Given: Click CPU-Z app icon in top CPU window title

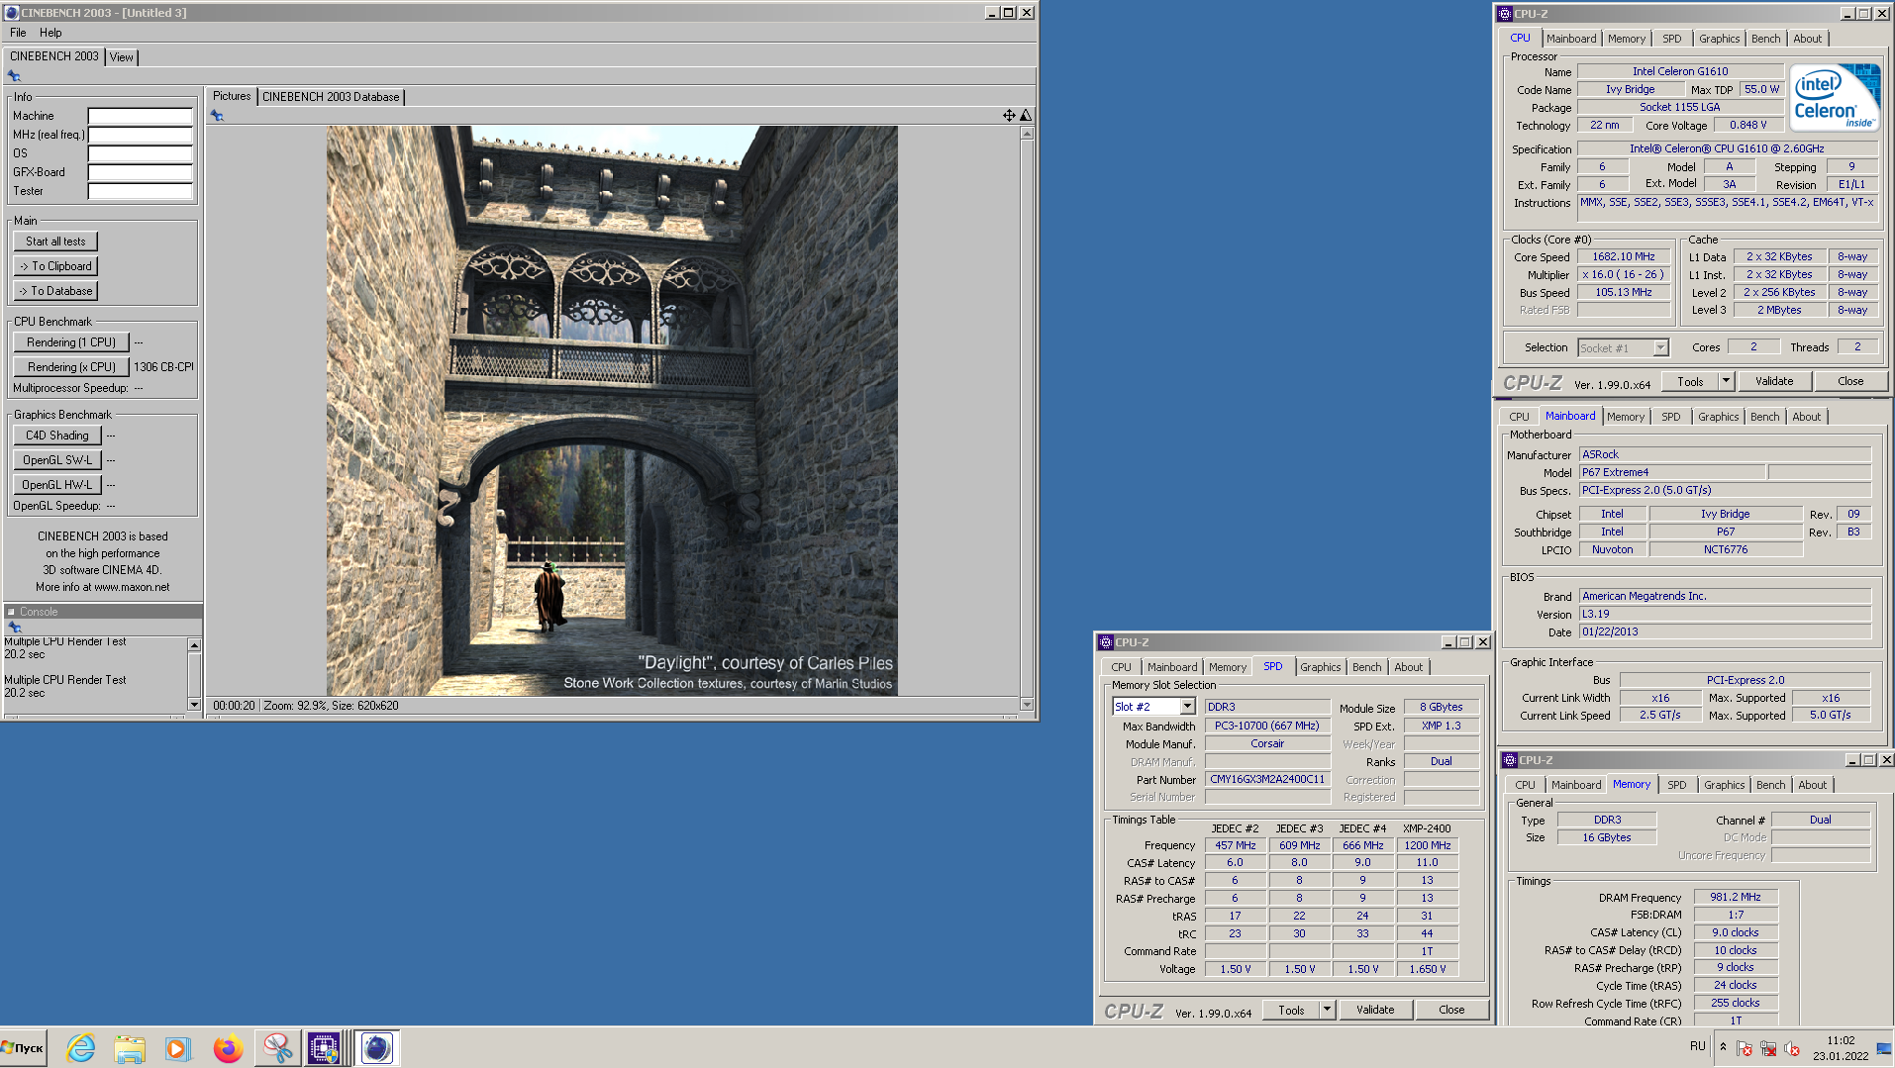Looking at the screenshot, I should (1505, 14).
